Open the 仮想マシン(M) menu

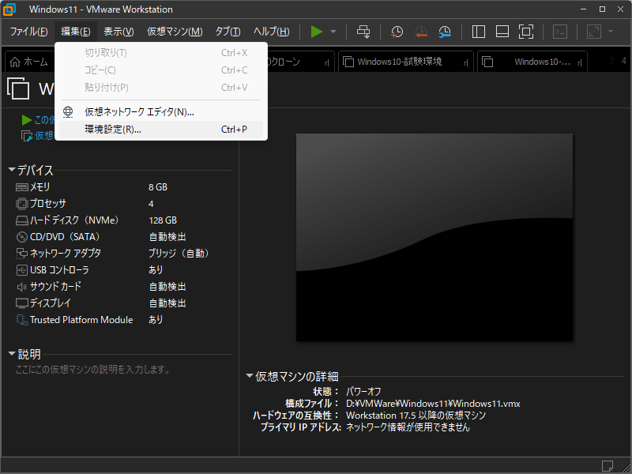coord(175,32)
